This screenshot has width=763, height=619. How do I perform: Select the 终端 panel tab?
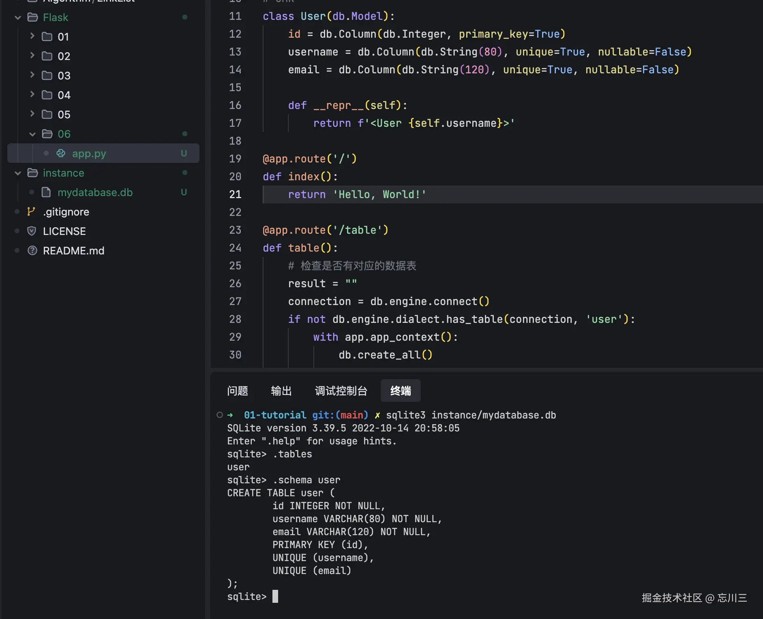(x=401, y=391)
